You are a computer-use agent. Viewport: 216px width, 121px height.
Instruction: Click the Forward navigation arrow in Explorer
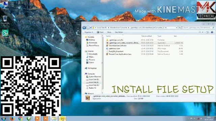88,28
